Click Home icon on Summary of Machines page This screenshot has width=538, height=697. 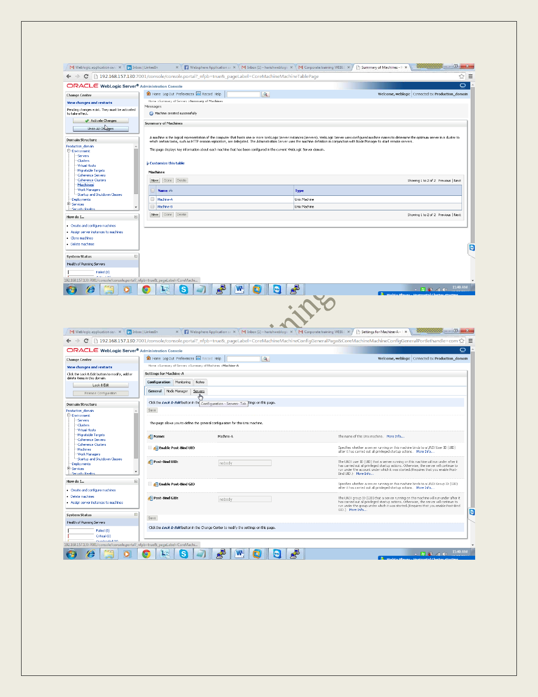point(149,94)
